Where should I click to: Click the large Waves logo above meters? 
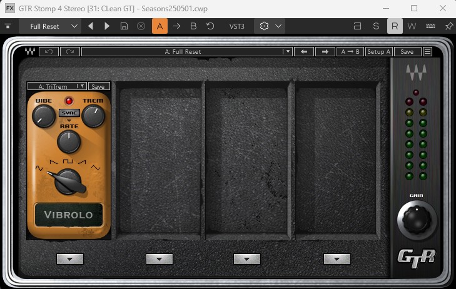coord(416,72)
